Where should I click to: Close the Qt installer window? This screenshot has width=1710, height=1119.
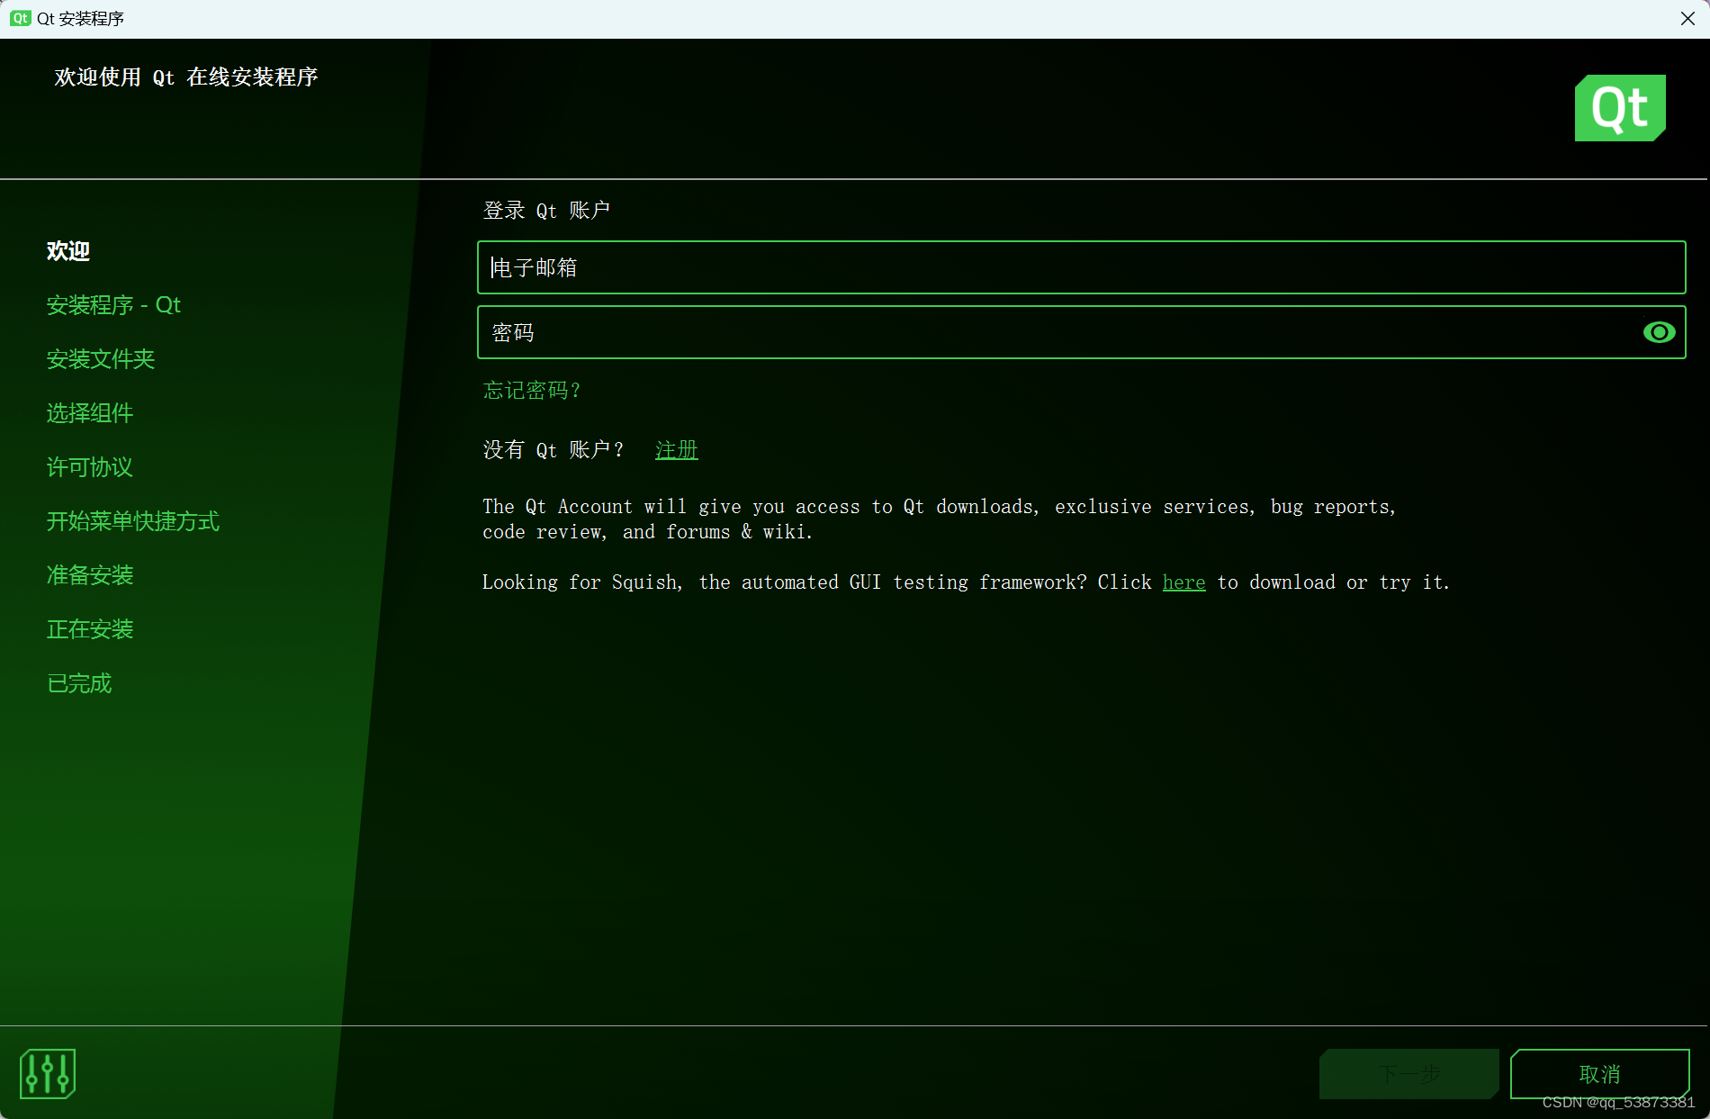click(x=1687, y=18)
